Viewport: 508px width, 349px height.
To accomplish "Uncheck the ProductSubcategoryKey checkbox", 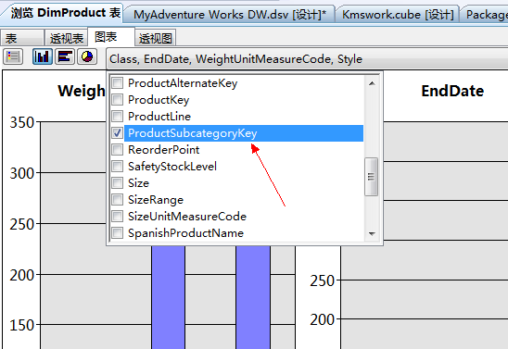I will click(x=117, y=132).
